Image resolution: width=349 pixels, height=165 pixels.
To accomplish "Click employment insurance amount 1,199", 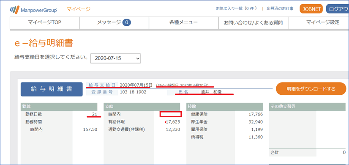I will coord(257,129).
